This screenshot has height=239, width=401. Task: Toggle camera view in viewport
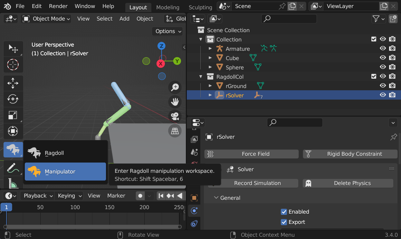pyautogui.click(x=175, y=116)
